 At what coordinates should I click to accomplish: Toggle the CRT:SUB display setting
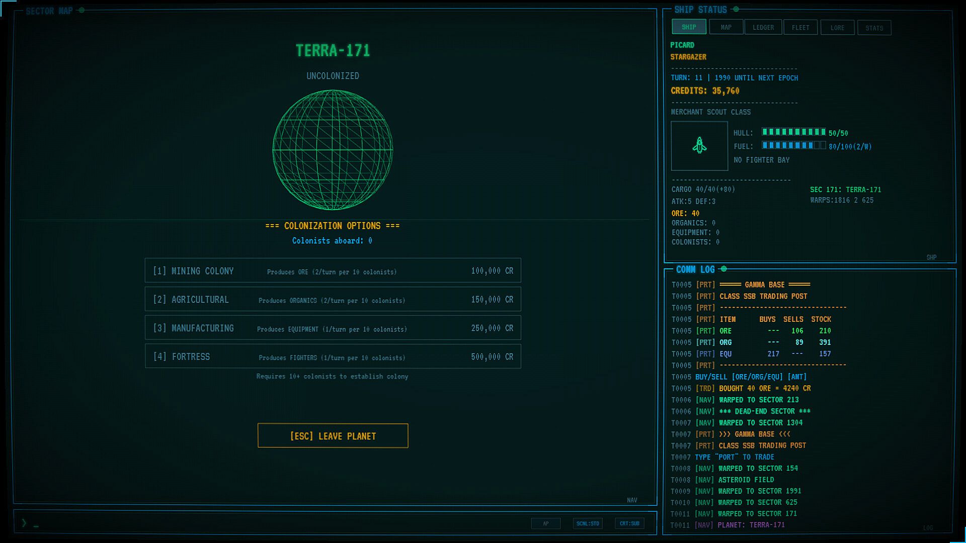(x=629, y=523)
